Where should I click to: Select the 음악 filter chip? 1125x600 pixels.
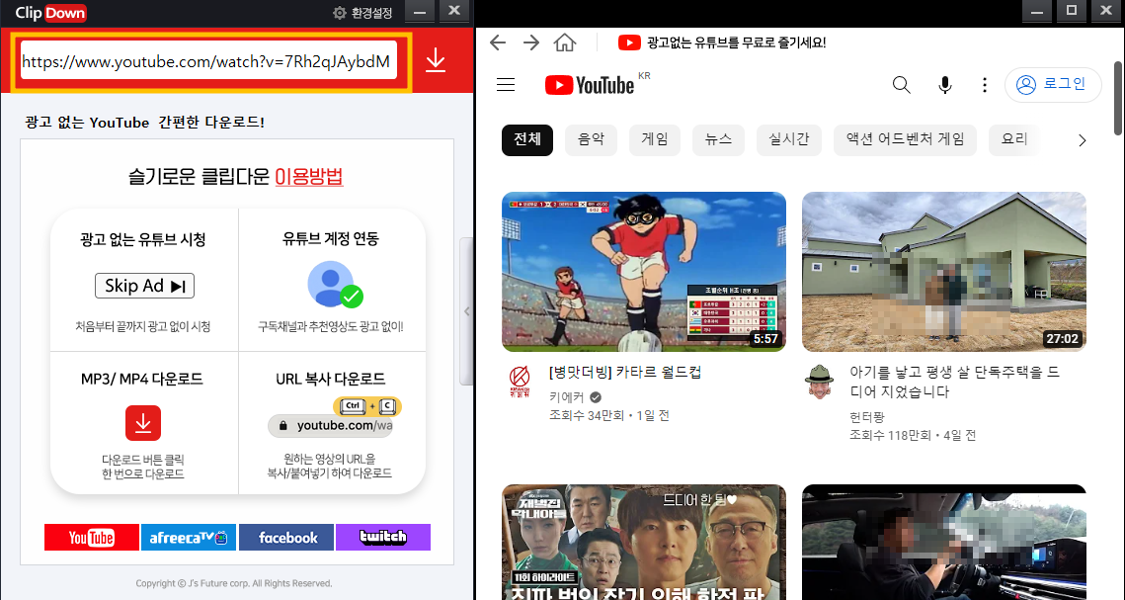point(592,140)
